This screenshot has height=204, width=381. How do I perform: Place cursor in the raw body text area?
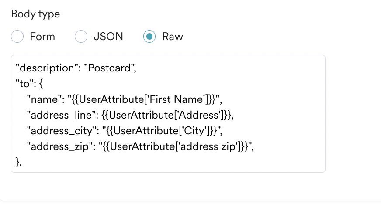pyautogui.click(x=168, y=114)
